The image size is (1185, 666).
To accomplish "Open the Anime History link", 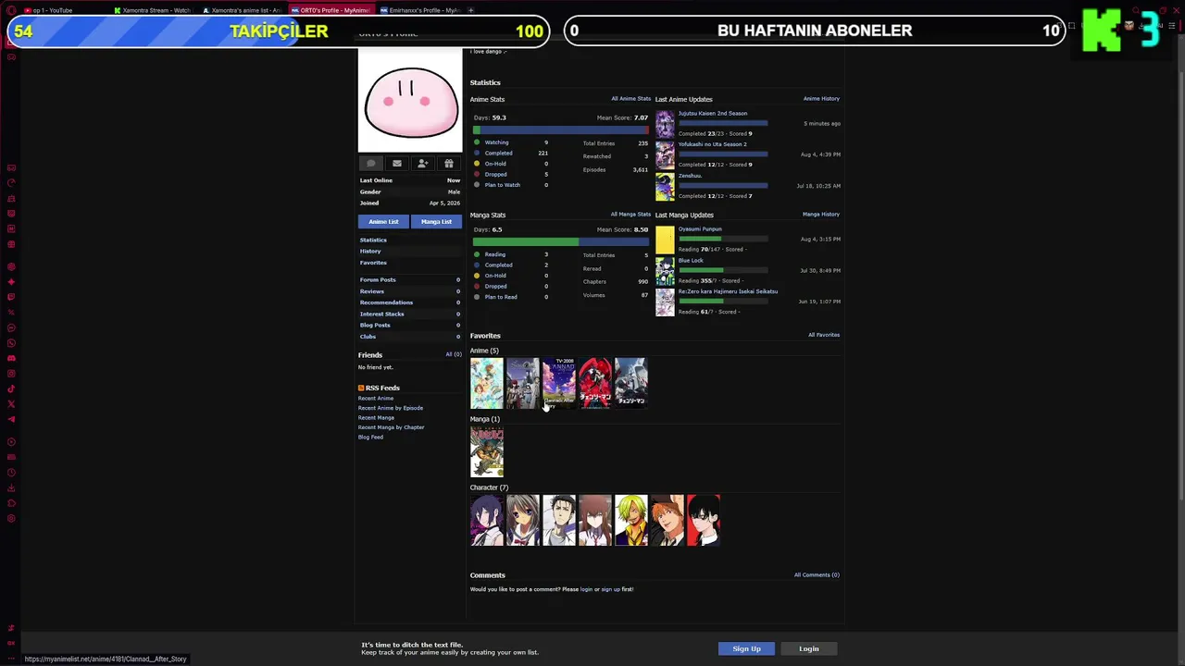I will click(821, 99).
